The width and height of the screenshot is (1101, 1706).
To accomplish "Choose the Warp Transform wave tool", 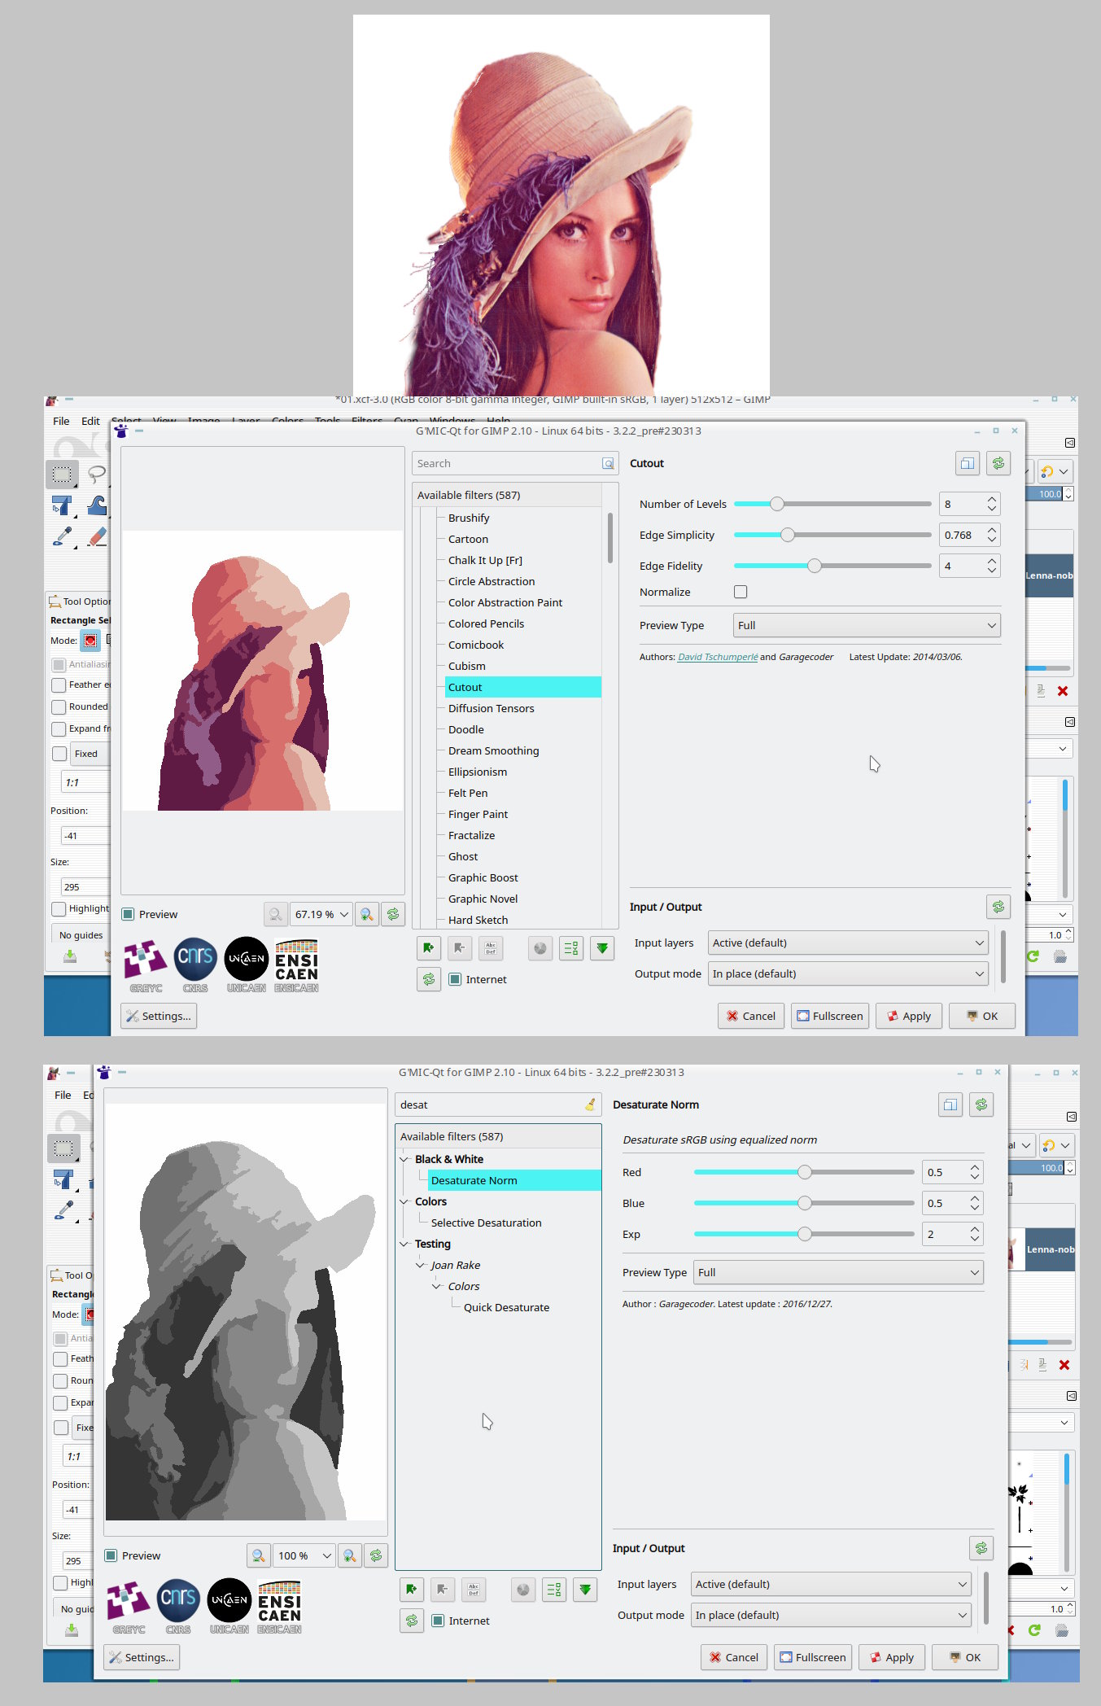I will pyautogui.click(x=97, y=506).
